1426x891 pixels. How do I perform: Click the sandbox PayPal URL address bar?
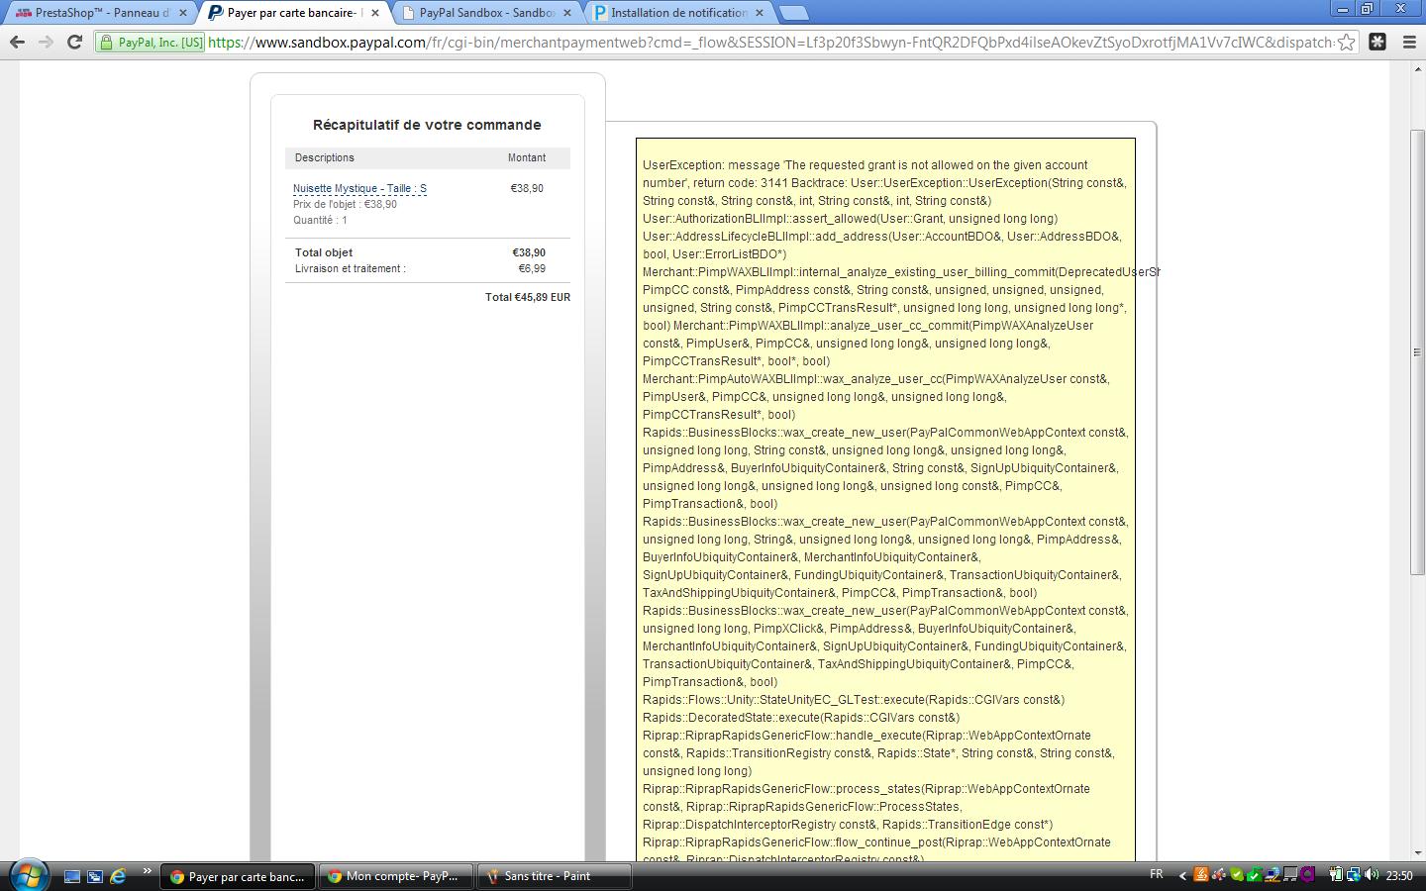(x=769, y=43)
